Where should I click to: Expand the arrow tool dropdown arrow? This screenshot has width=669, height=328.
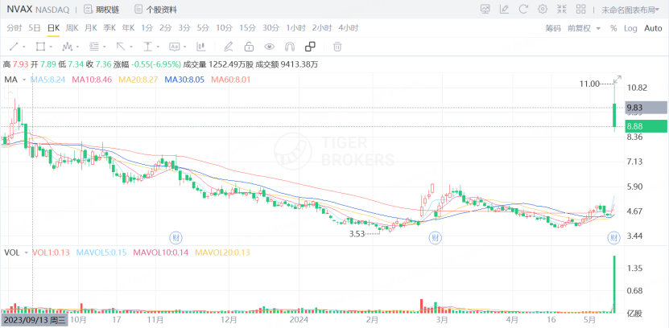pyautogui.click(x=131, y=47)
